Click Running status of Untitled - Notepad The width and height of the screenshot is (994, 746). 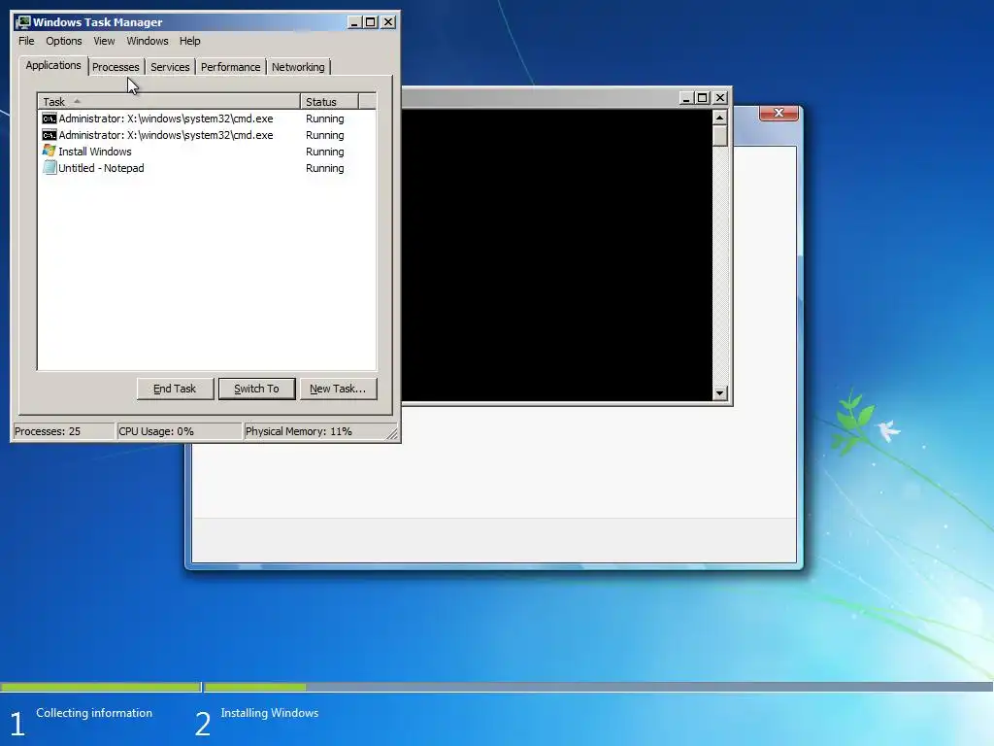click(324, 168)
